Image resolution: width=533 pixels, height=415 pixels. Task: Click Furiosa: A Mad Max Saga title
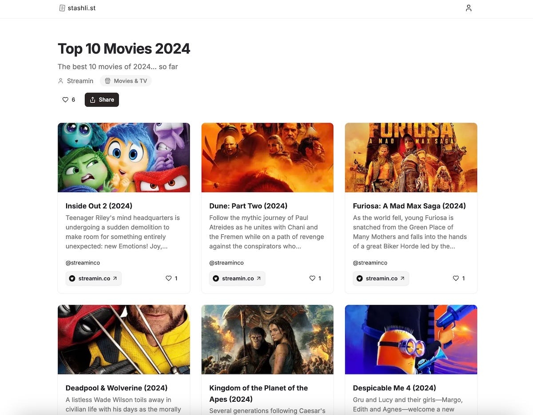(410, 206)
